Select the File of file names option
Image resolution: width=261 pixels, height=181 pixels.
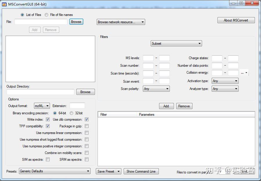pos(46,15)
